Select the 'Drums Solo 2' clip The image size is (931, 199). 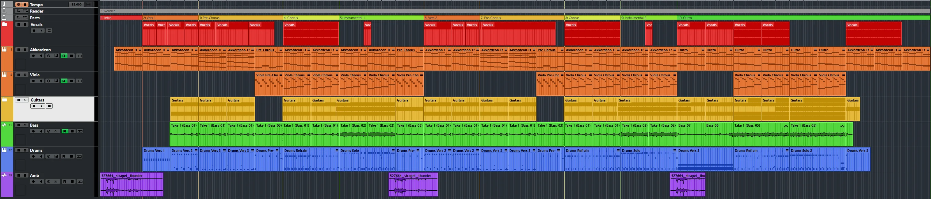818,159
